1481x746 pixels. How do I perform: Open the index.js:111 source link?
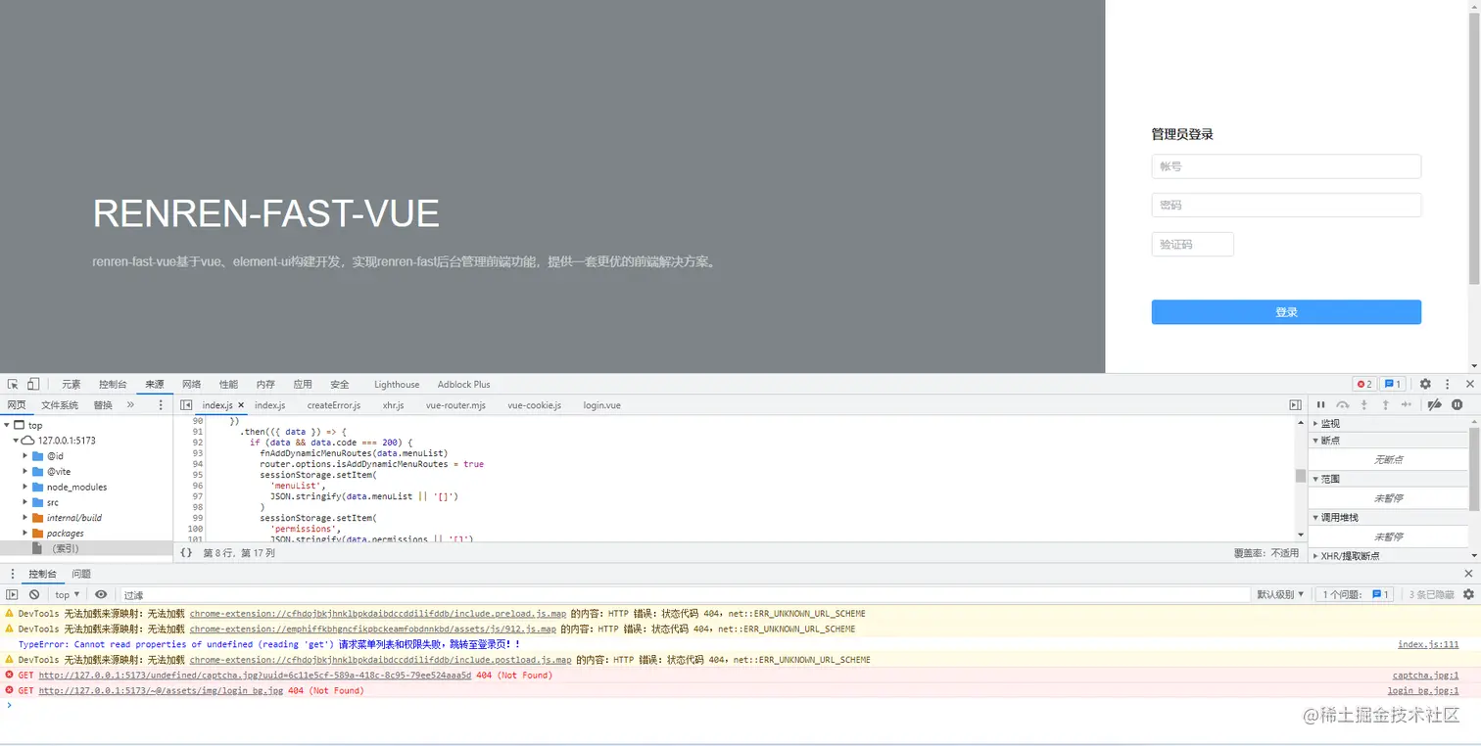(1428, 644)
